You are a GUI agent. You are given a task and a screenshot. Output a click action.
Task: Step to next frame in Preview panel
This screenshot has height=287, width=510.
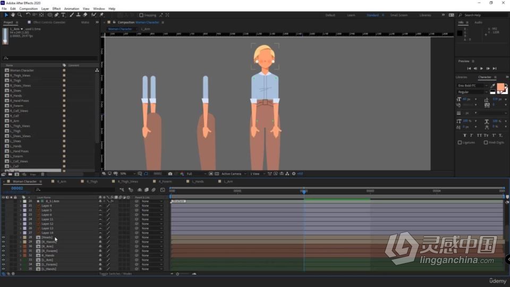pyautogui.click(x=488, y=69)
